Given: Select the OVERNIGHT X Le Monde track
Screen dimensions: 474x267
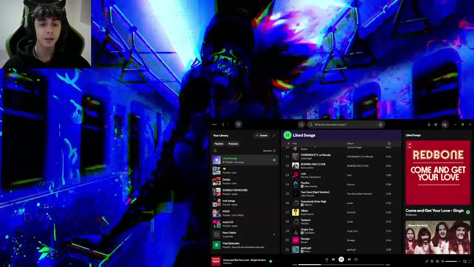Looking at the screenshot, I should 341,156.
